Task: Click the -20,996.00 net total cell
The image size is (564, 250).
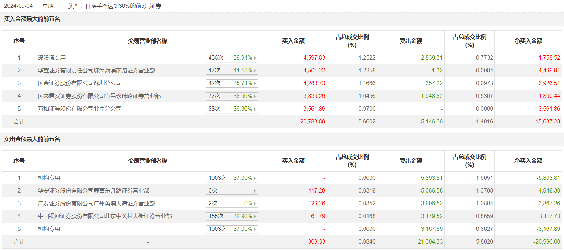Action: 547,242
